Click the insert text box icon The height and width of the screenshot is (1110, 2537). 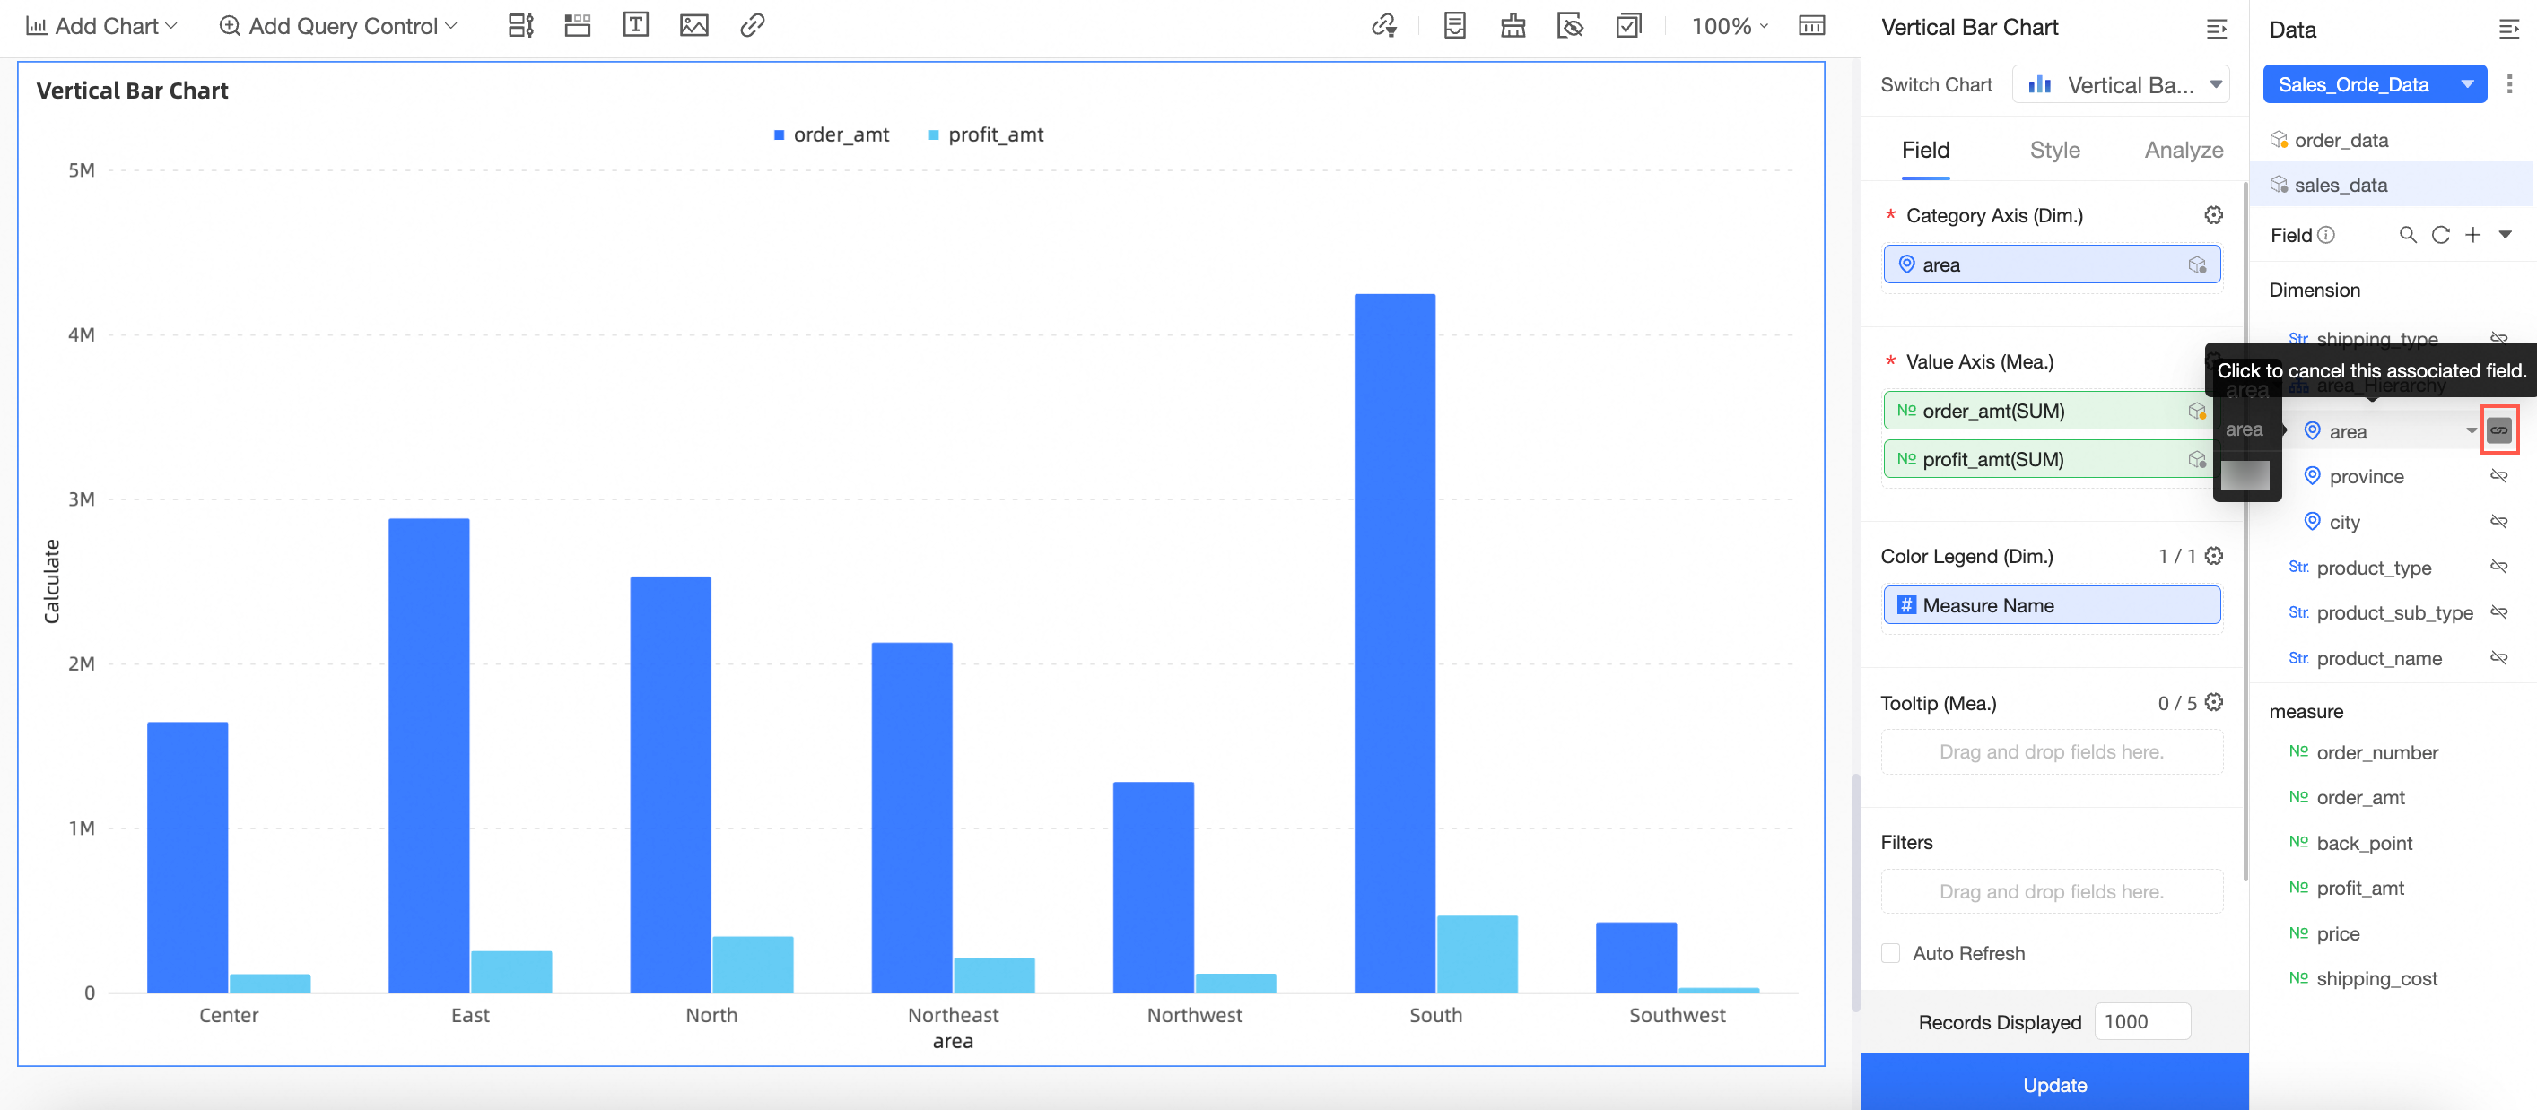635,26
